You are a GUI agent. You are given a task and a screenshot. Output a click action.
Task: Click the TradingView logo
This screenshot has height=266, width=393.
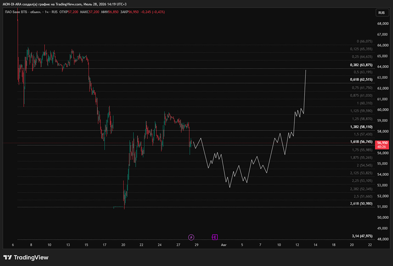click(26, 257)
